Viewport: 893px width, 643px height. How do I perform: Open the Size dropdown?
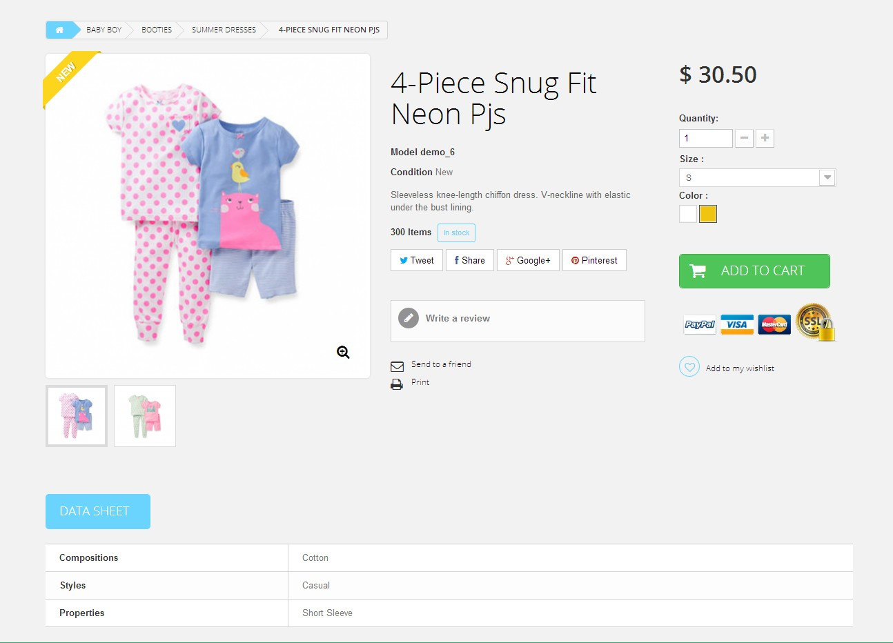(x=757, y=178)
